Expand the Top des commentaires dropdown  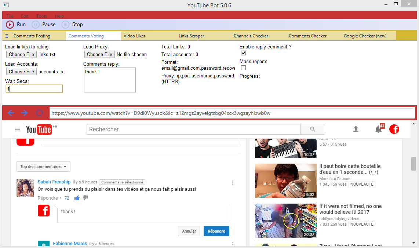tap(43, 167)
